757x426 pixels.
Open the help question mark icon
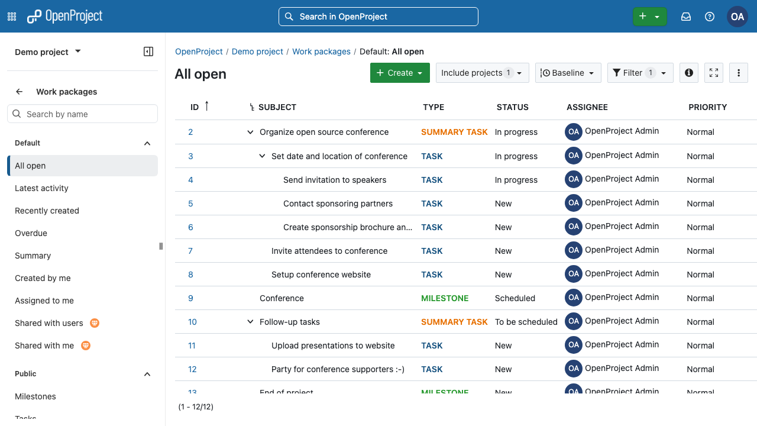(x=710, y=17)
